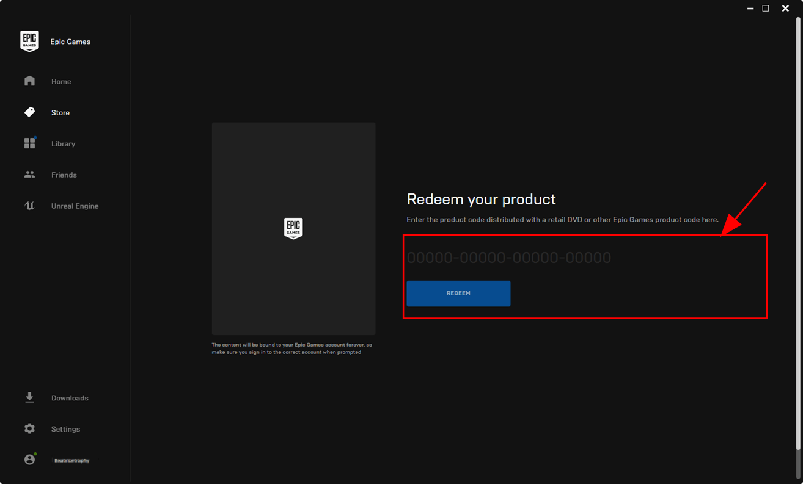Switch to the Library sidebar label

pos(64,144)
